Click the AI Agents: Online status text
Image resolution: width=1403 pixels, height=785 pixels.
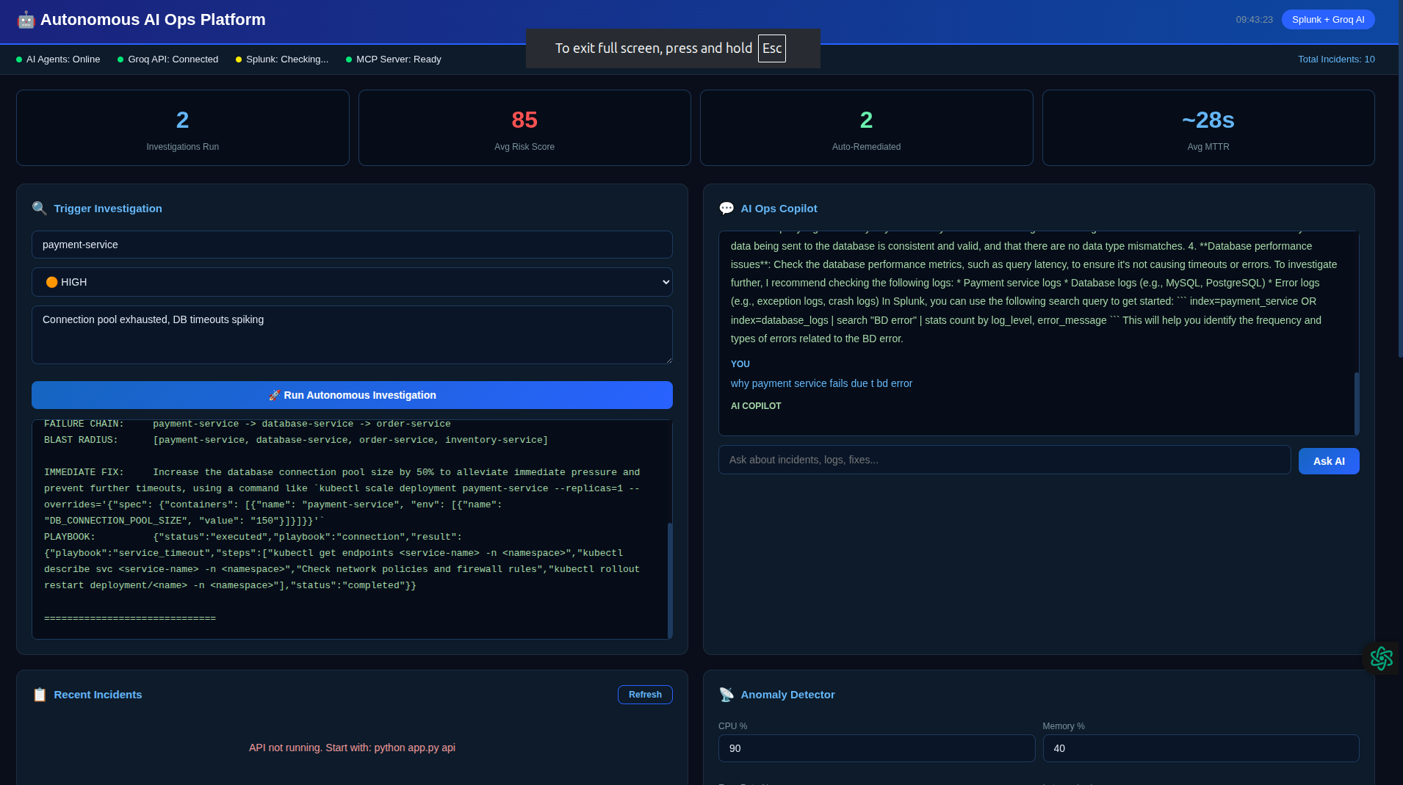63,59
